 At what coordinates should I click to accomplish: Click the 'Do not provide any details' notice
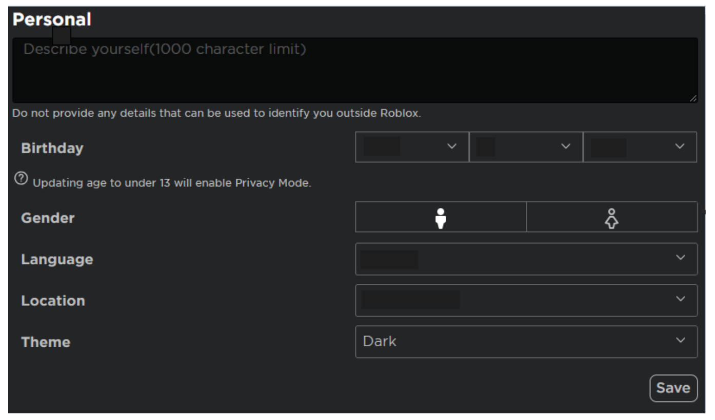click(x=216, y=113)
